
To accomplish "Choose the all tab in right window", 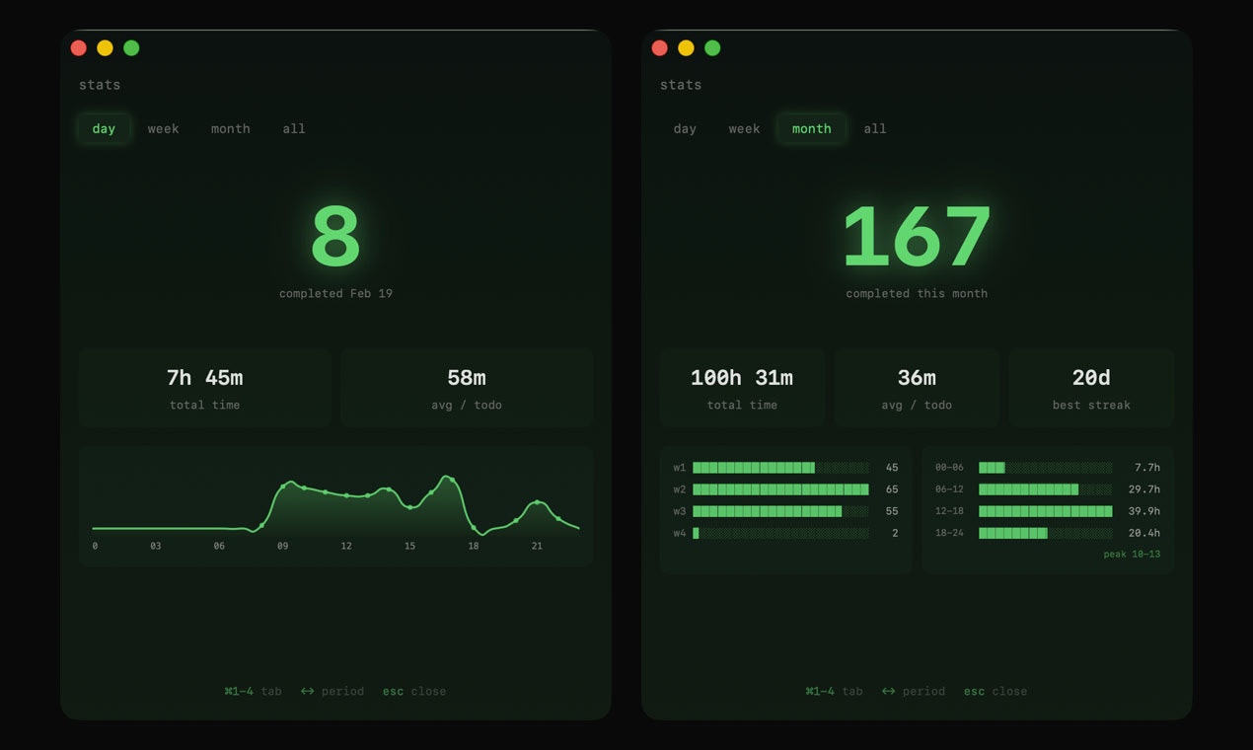I will pyautogui.click(x=875, y=128).
